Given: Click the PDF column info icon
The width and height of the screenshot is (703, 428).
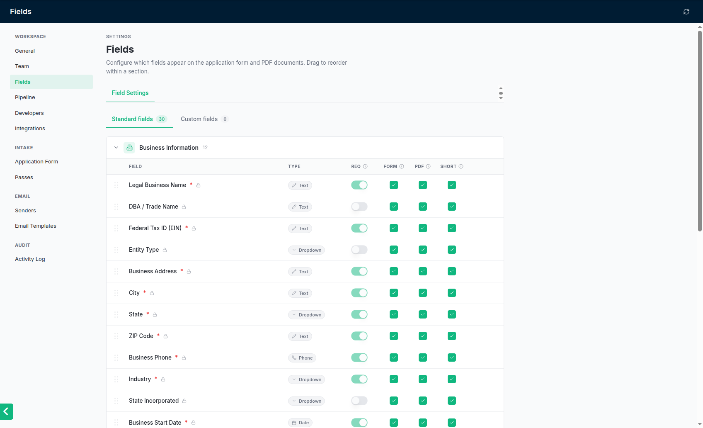Looking at the screenshot, I should point(428,166).
